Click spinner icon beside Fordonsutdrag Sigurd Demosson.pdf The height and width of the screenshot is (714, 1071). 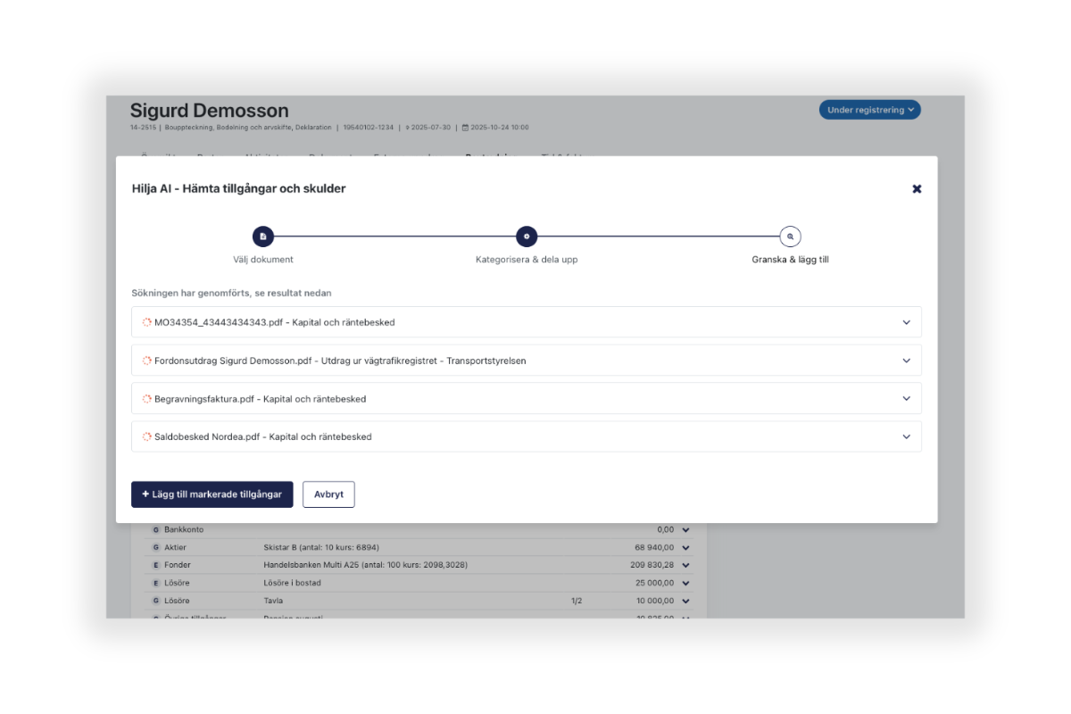coord(147,361)
